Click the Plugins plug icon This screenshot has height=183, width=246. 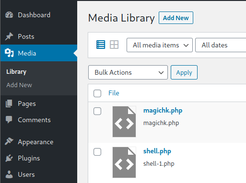coord(9,158)
